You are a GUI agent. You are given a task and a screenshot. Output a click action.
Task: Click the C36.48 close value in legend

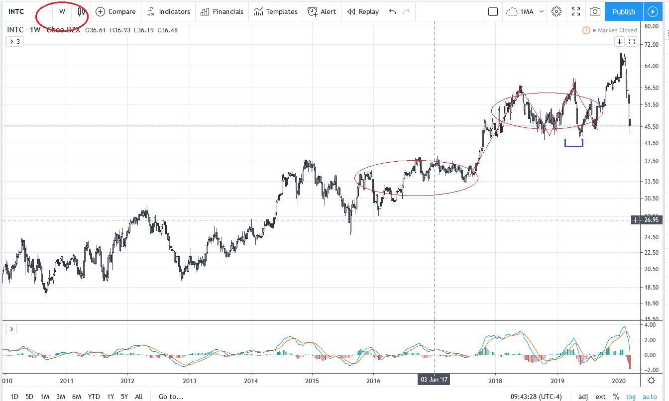click(167, 30)
